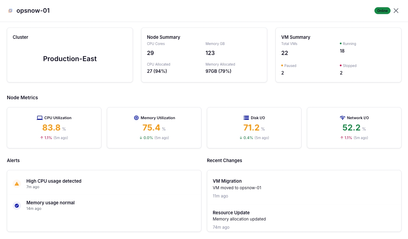Click the opsnow-01 node icon in header
The width and height of the screenshot is (408, 239).
(11, 11)
